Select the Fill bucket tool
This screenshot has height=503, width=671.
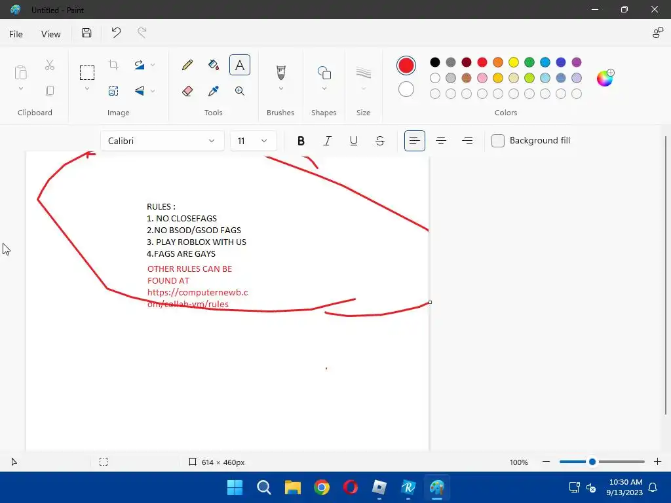[x=214, y=65]
